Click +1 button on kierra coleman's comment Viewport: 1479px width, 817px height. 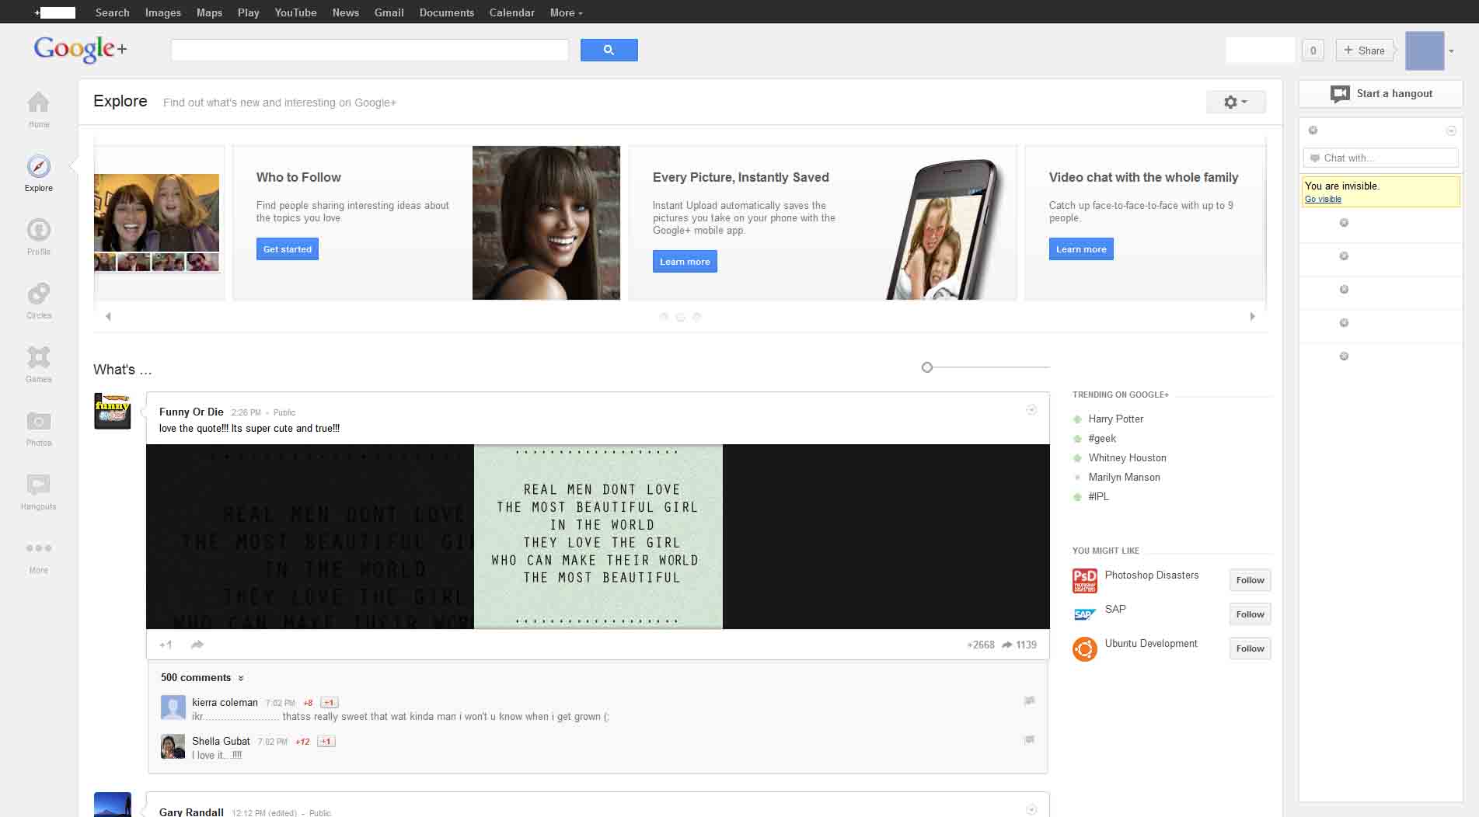click(x=329, y=702)
